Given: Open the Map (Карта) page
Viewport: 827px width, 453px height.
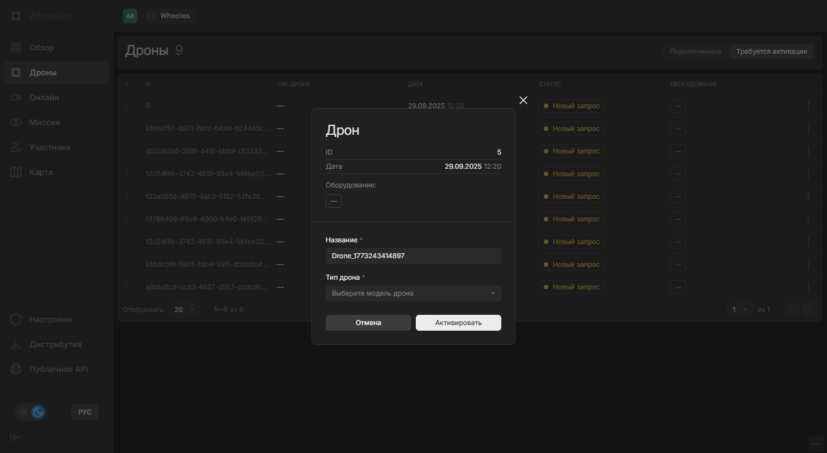Looking at the screenshot, I should (41, 172).
